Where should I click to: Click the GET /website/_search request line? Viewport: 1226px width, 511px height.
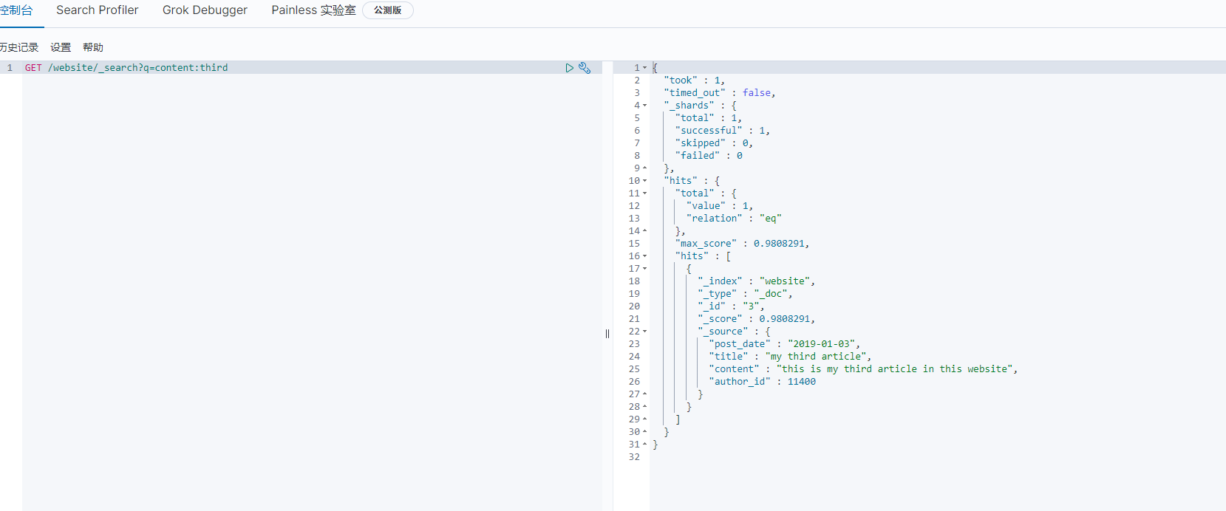pyautogui.click(x=126, y=68)
